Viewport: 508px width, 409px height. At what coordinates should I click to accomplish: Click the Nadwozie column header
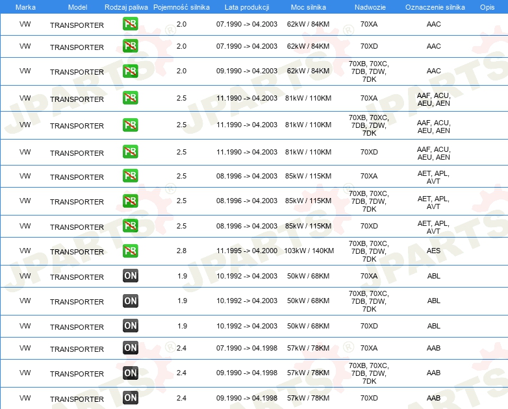370,7
